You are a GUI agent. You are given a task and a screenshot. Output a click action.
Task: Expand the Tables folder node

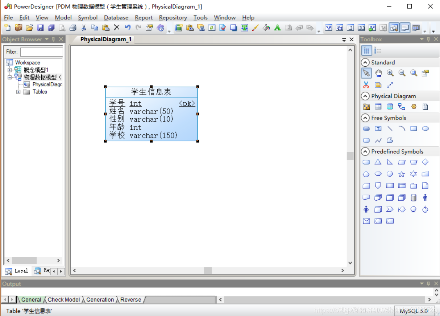pos(18,92)
